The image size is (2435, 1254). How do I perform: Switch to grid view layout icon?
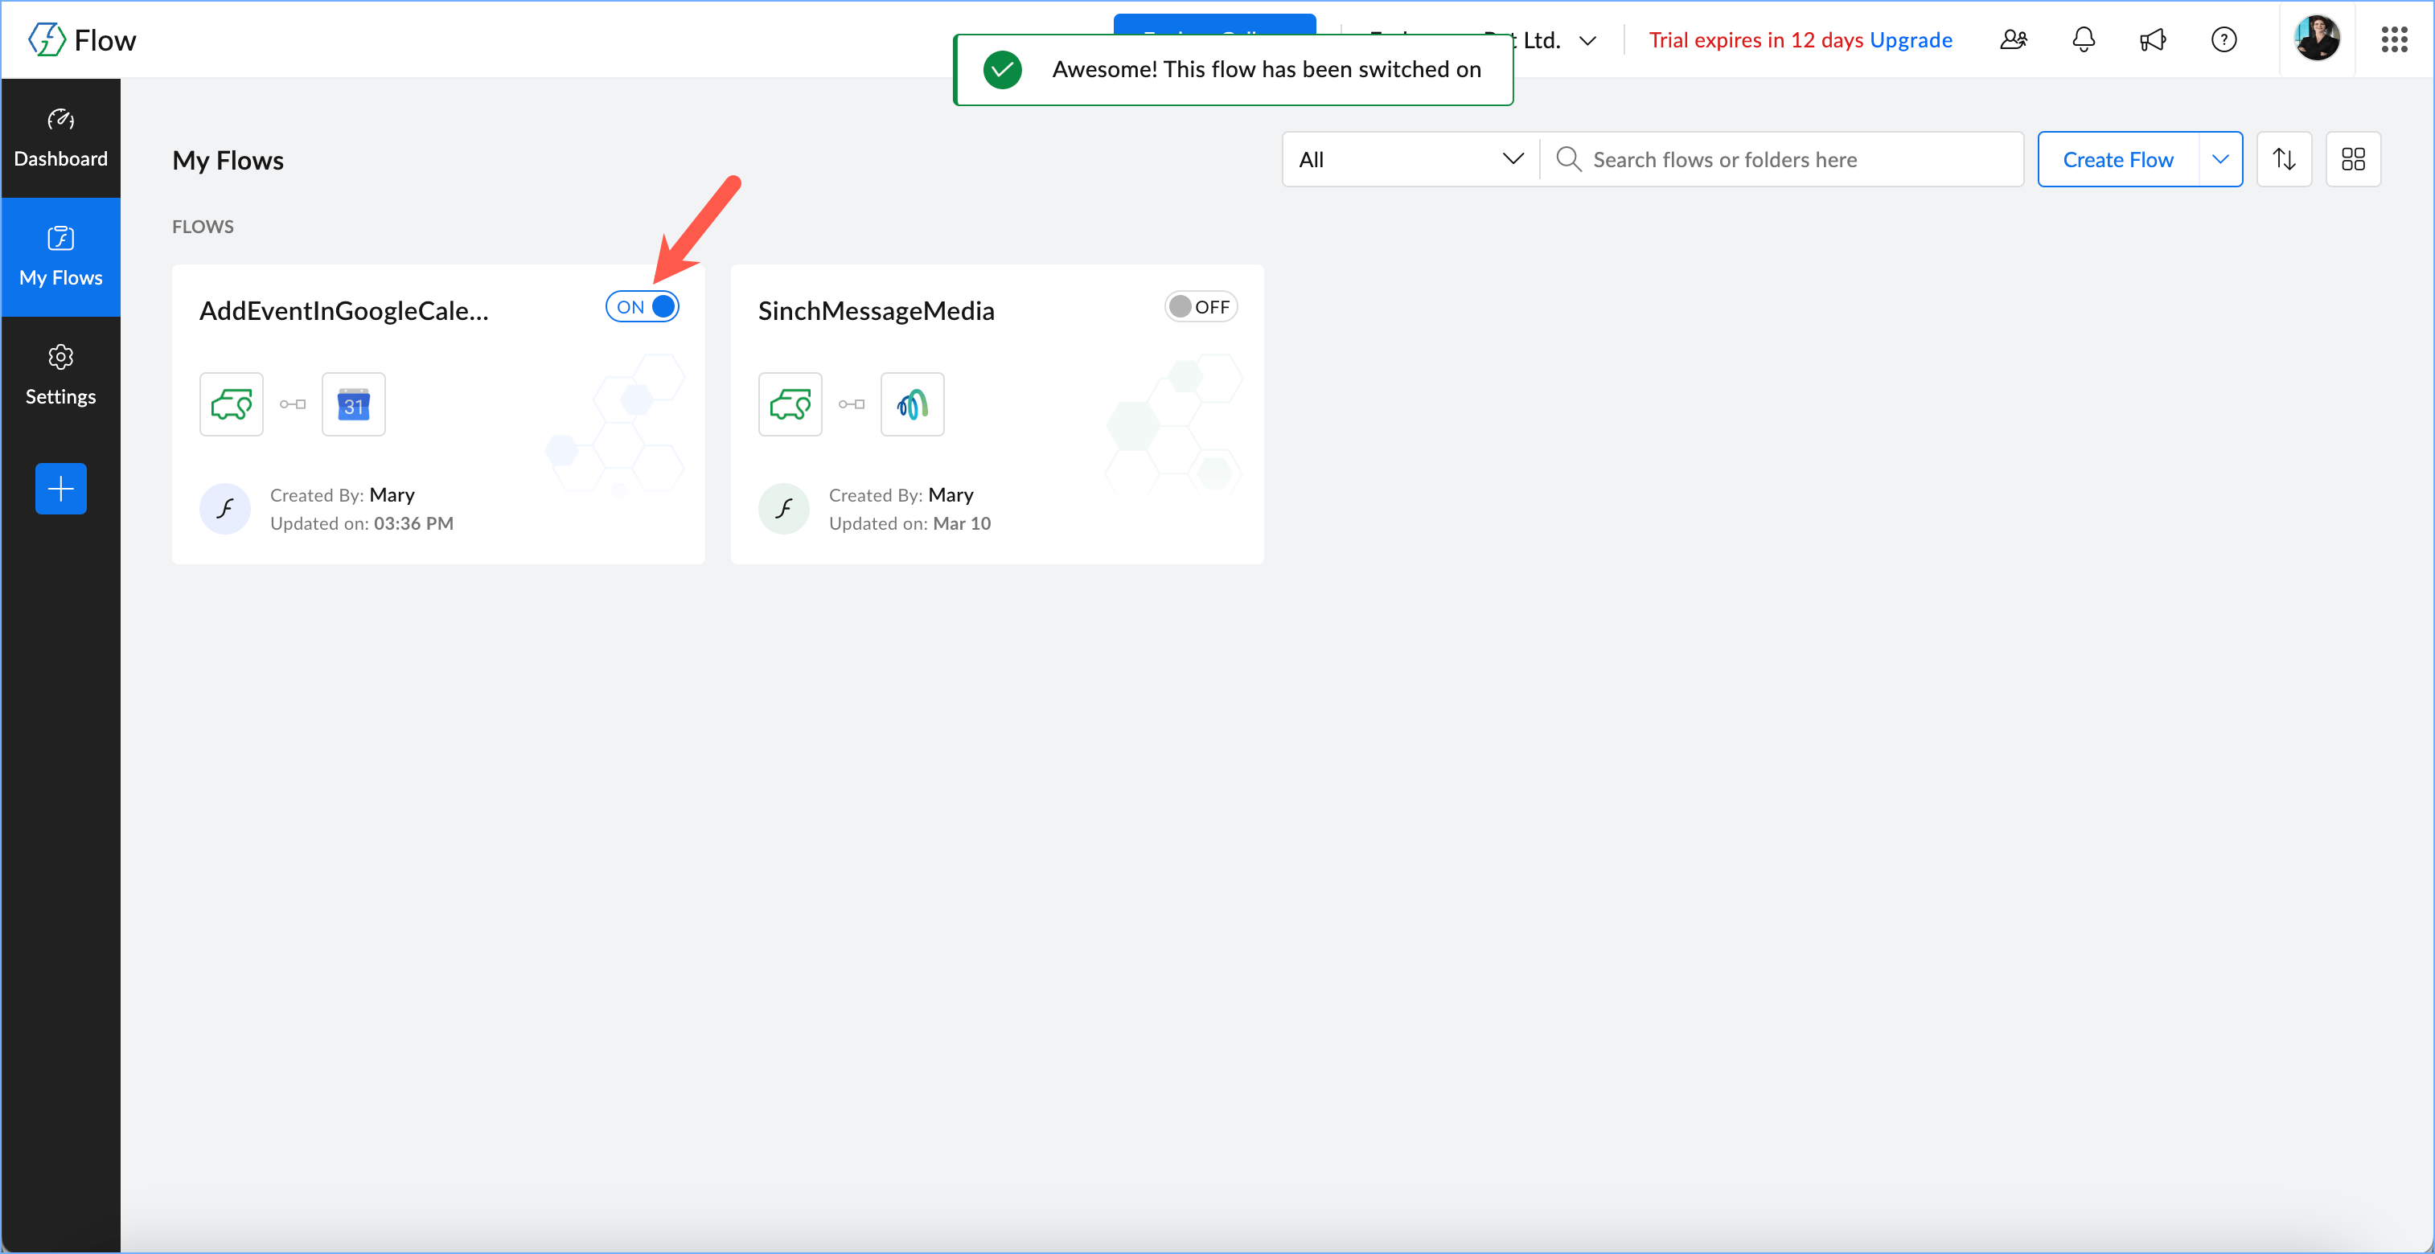[2353, 158]
